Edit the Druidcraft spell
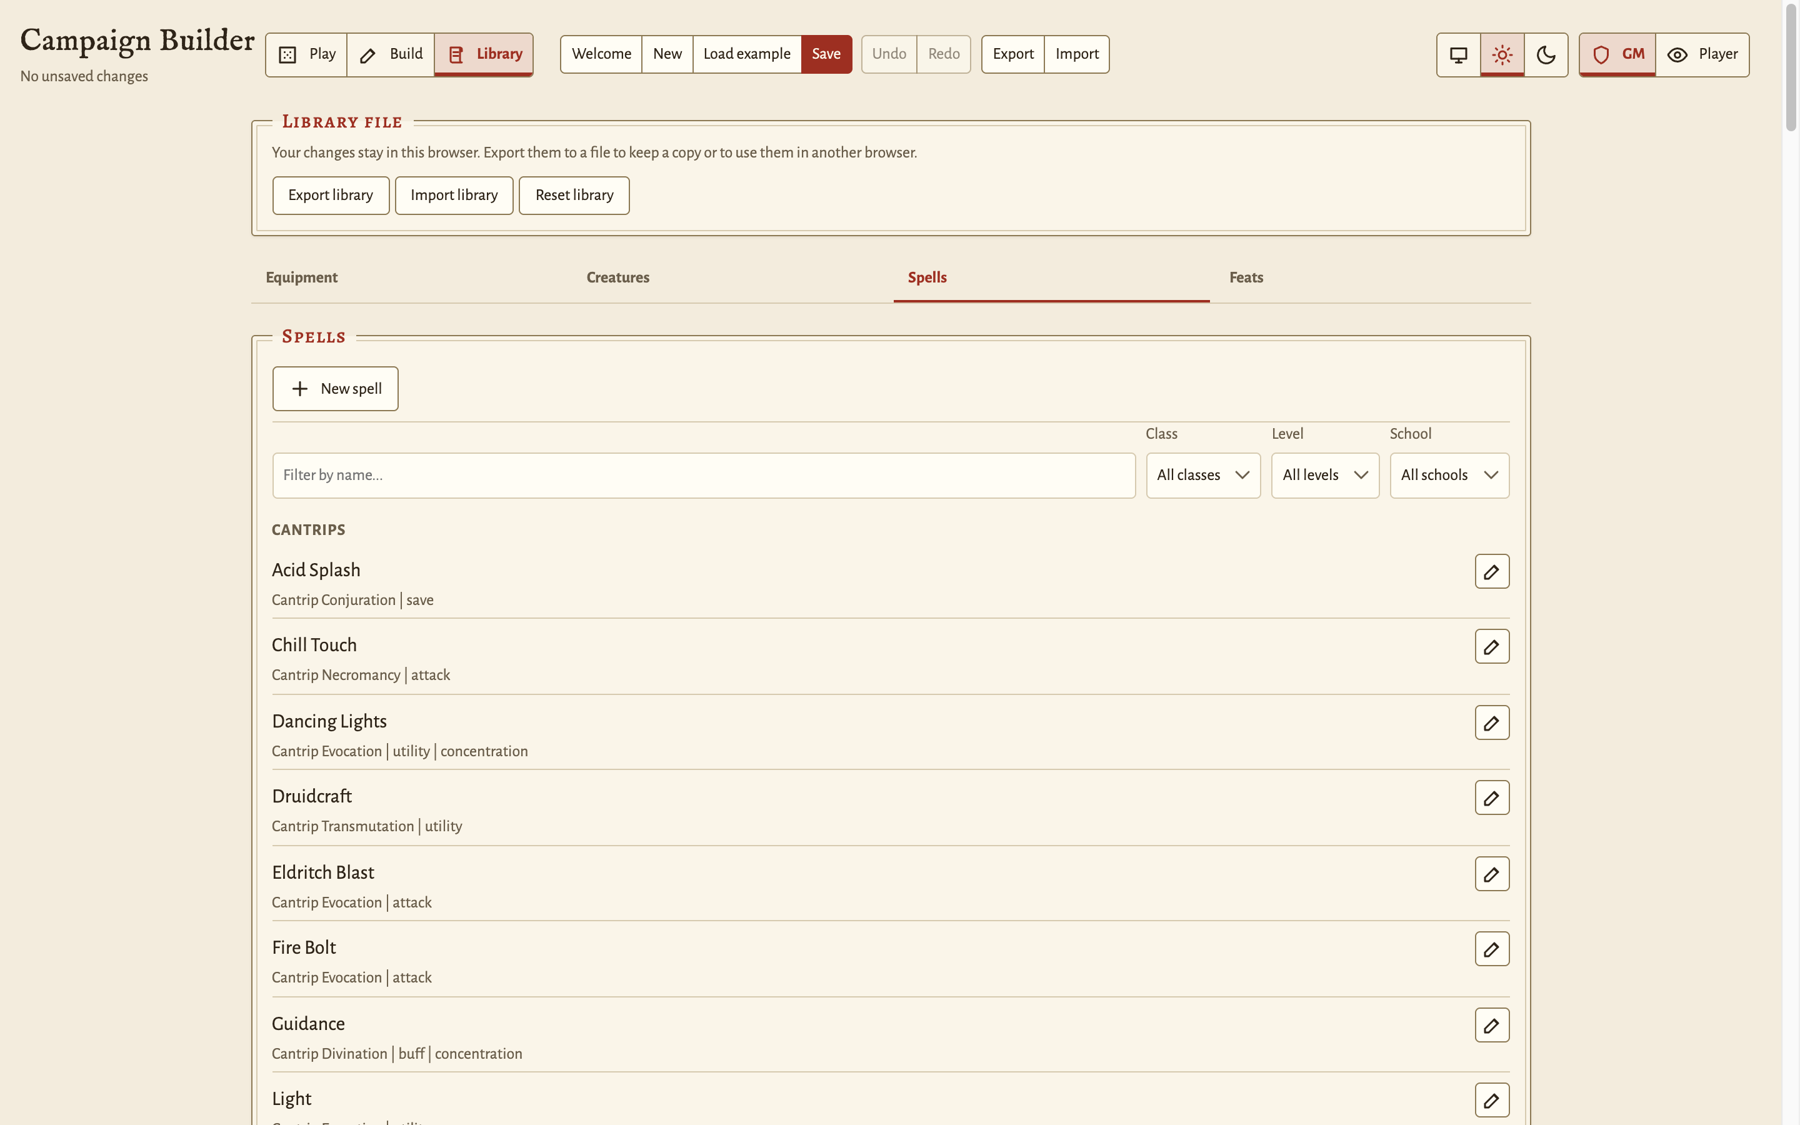Image resolution: width=1800 pixels, height=1125 pixels. tap(1491, 797)
